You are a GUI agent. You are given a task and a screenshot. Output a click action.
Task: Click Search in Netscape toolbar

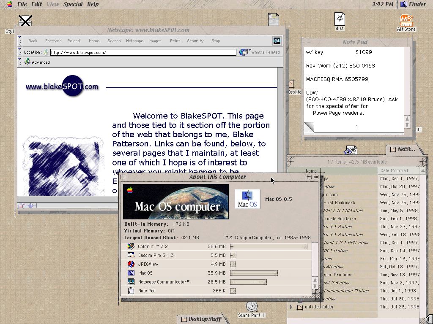pos(114,41)
